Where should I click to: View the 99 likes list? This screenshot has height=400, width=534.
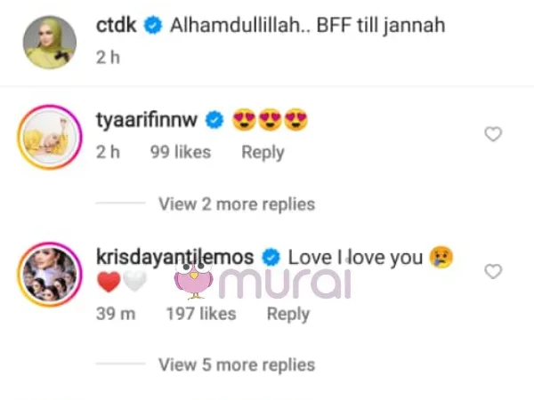[x=181, y=152]
